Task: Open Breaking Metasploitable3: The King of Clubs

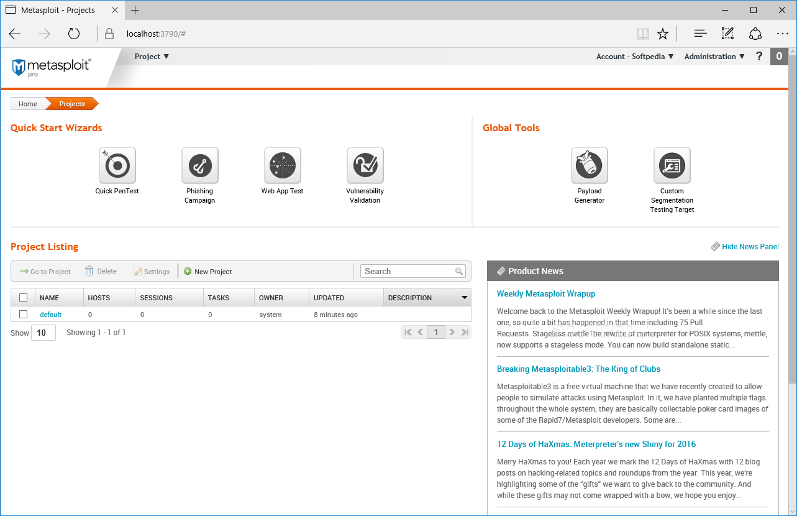Action: pyautogui.click(x=578, y=369)
